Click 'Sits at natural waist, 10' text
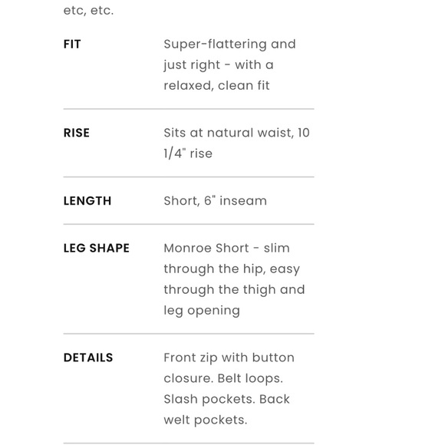Viewport: 445px width, 445px height. (236, 133)
